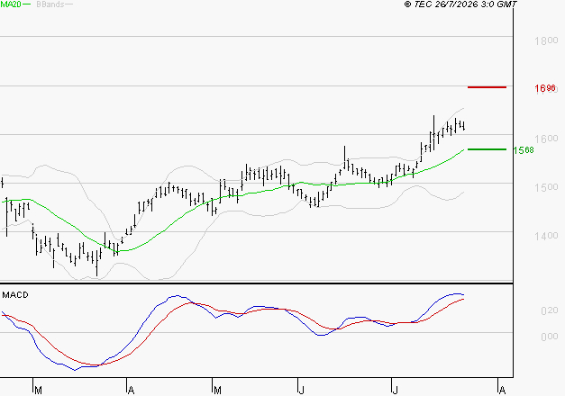Click the second M month marker
The width and height of the screenshot is (565, 396).
coord(217,390)
